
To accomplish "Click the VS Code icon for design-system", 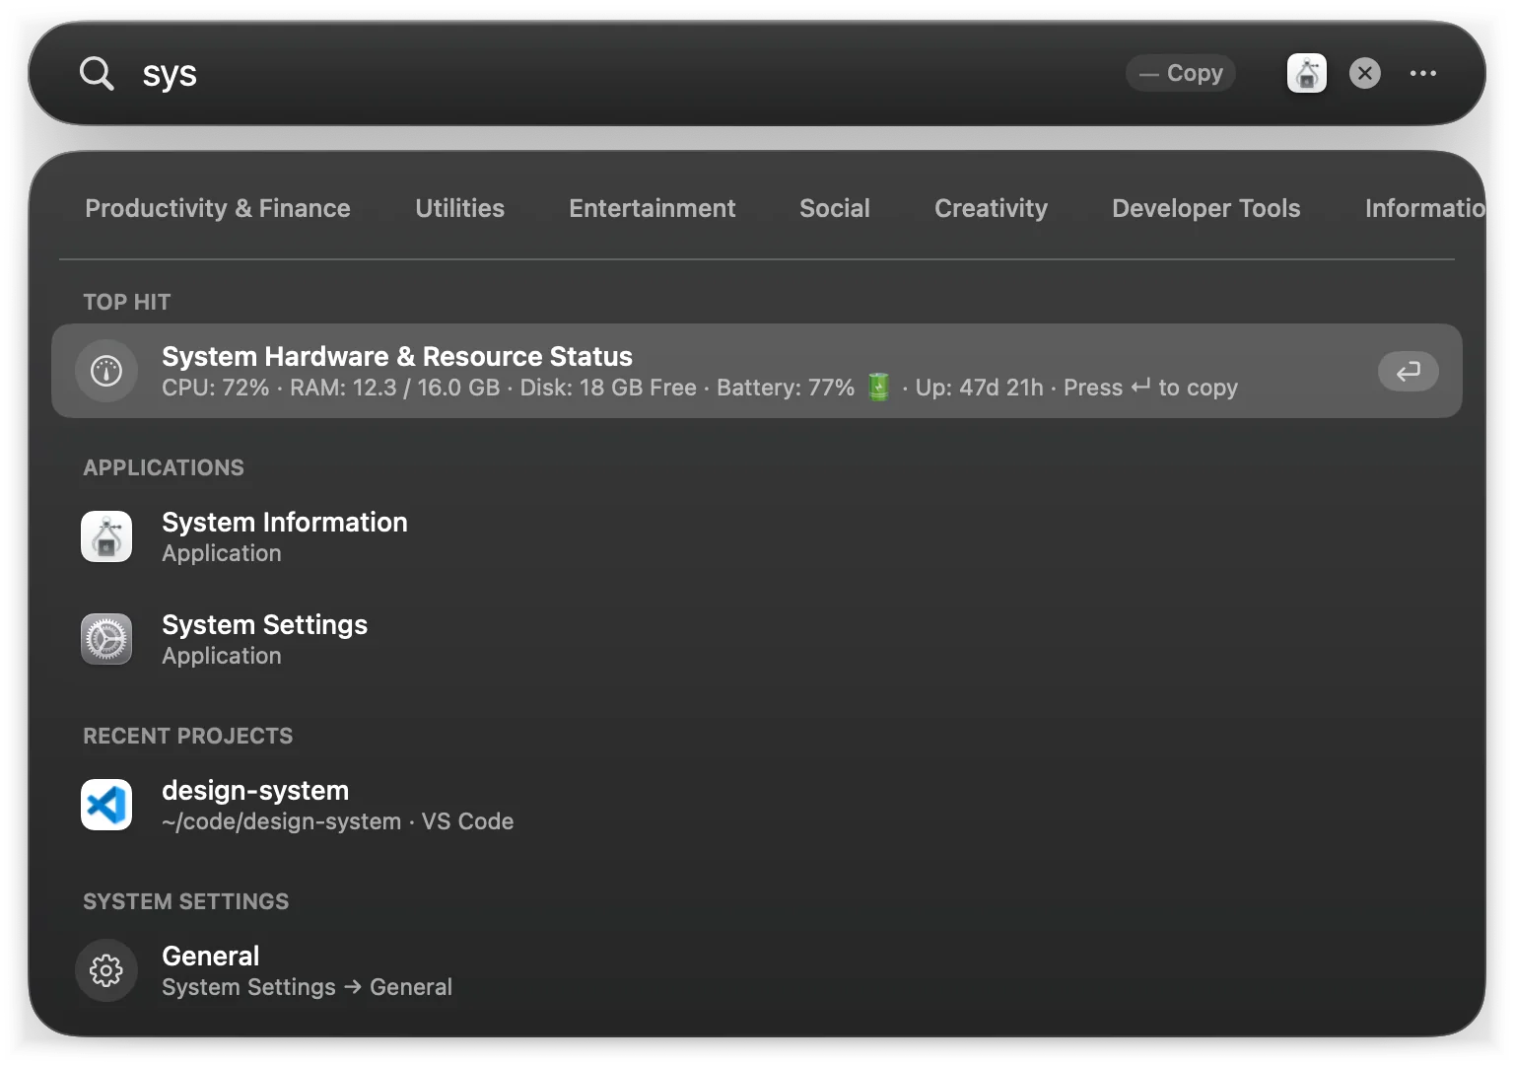I will tap(106, 805).
